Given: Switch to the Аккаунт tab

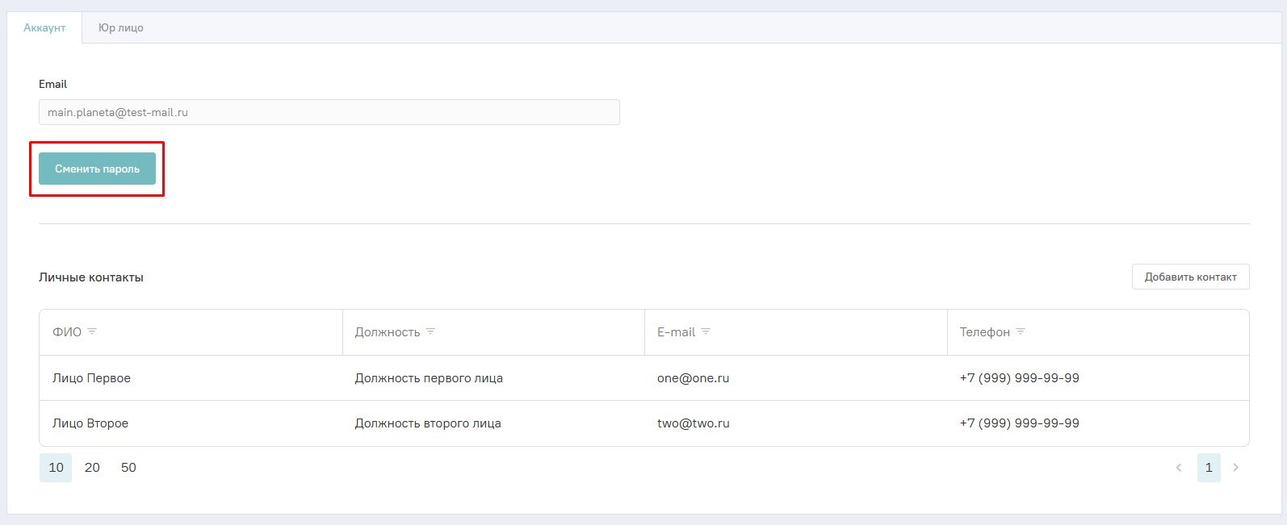Looking at the screenshot, I should coord(44,27).
